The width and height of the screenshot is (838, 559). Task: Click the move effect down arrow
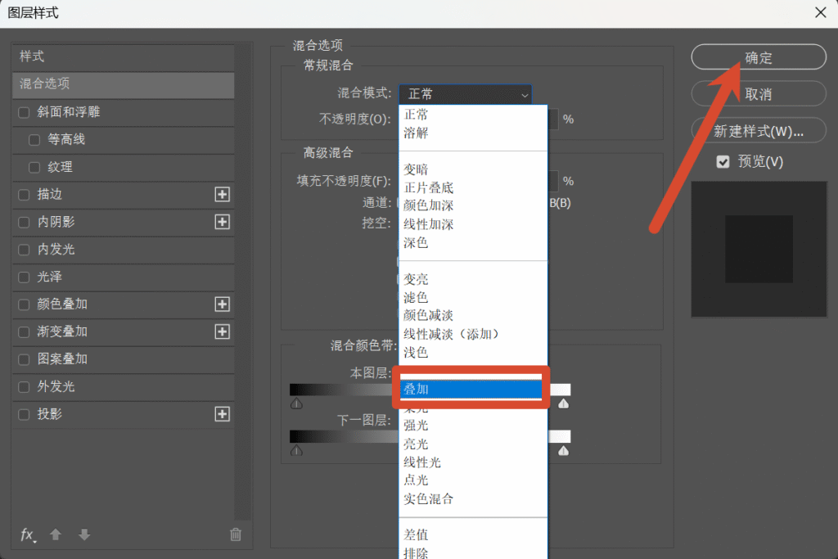[84, 534]
